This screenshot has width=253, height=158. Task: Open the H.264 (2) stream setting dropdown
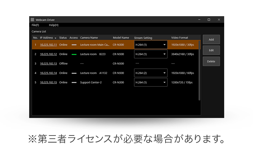(x=164, y=73)
